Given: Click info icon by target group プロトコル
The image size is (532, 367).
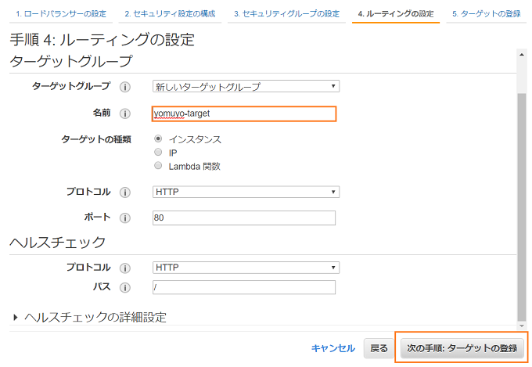Looking at the screenshot, I should tap(125, 192).
